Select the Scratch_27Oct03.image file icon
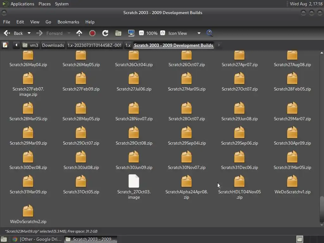Viewport: 324px width, 243px height. pyautogui.click(x=134, y=181)
